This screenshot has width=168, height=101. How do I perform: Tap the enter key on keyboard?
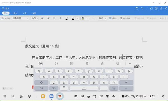click(126, 88)
